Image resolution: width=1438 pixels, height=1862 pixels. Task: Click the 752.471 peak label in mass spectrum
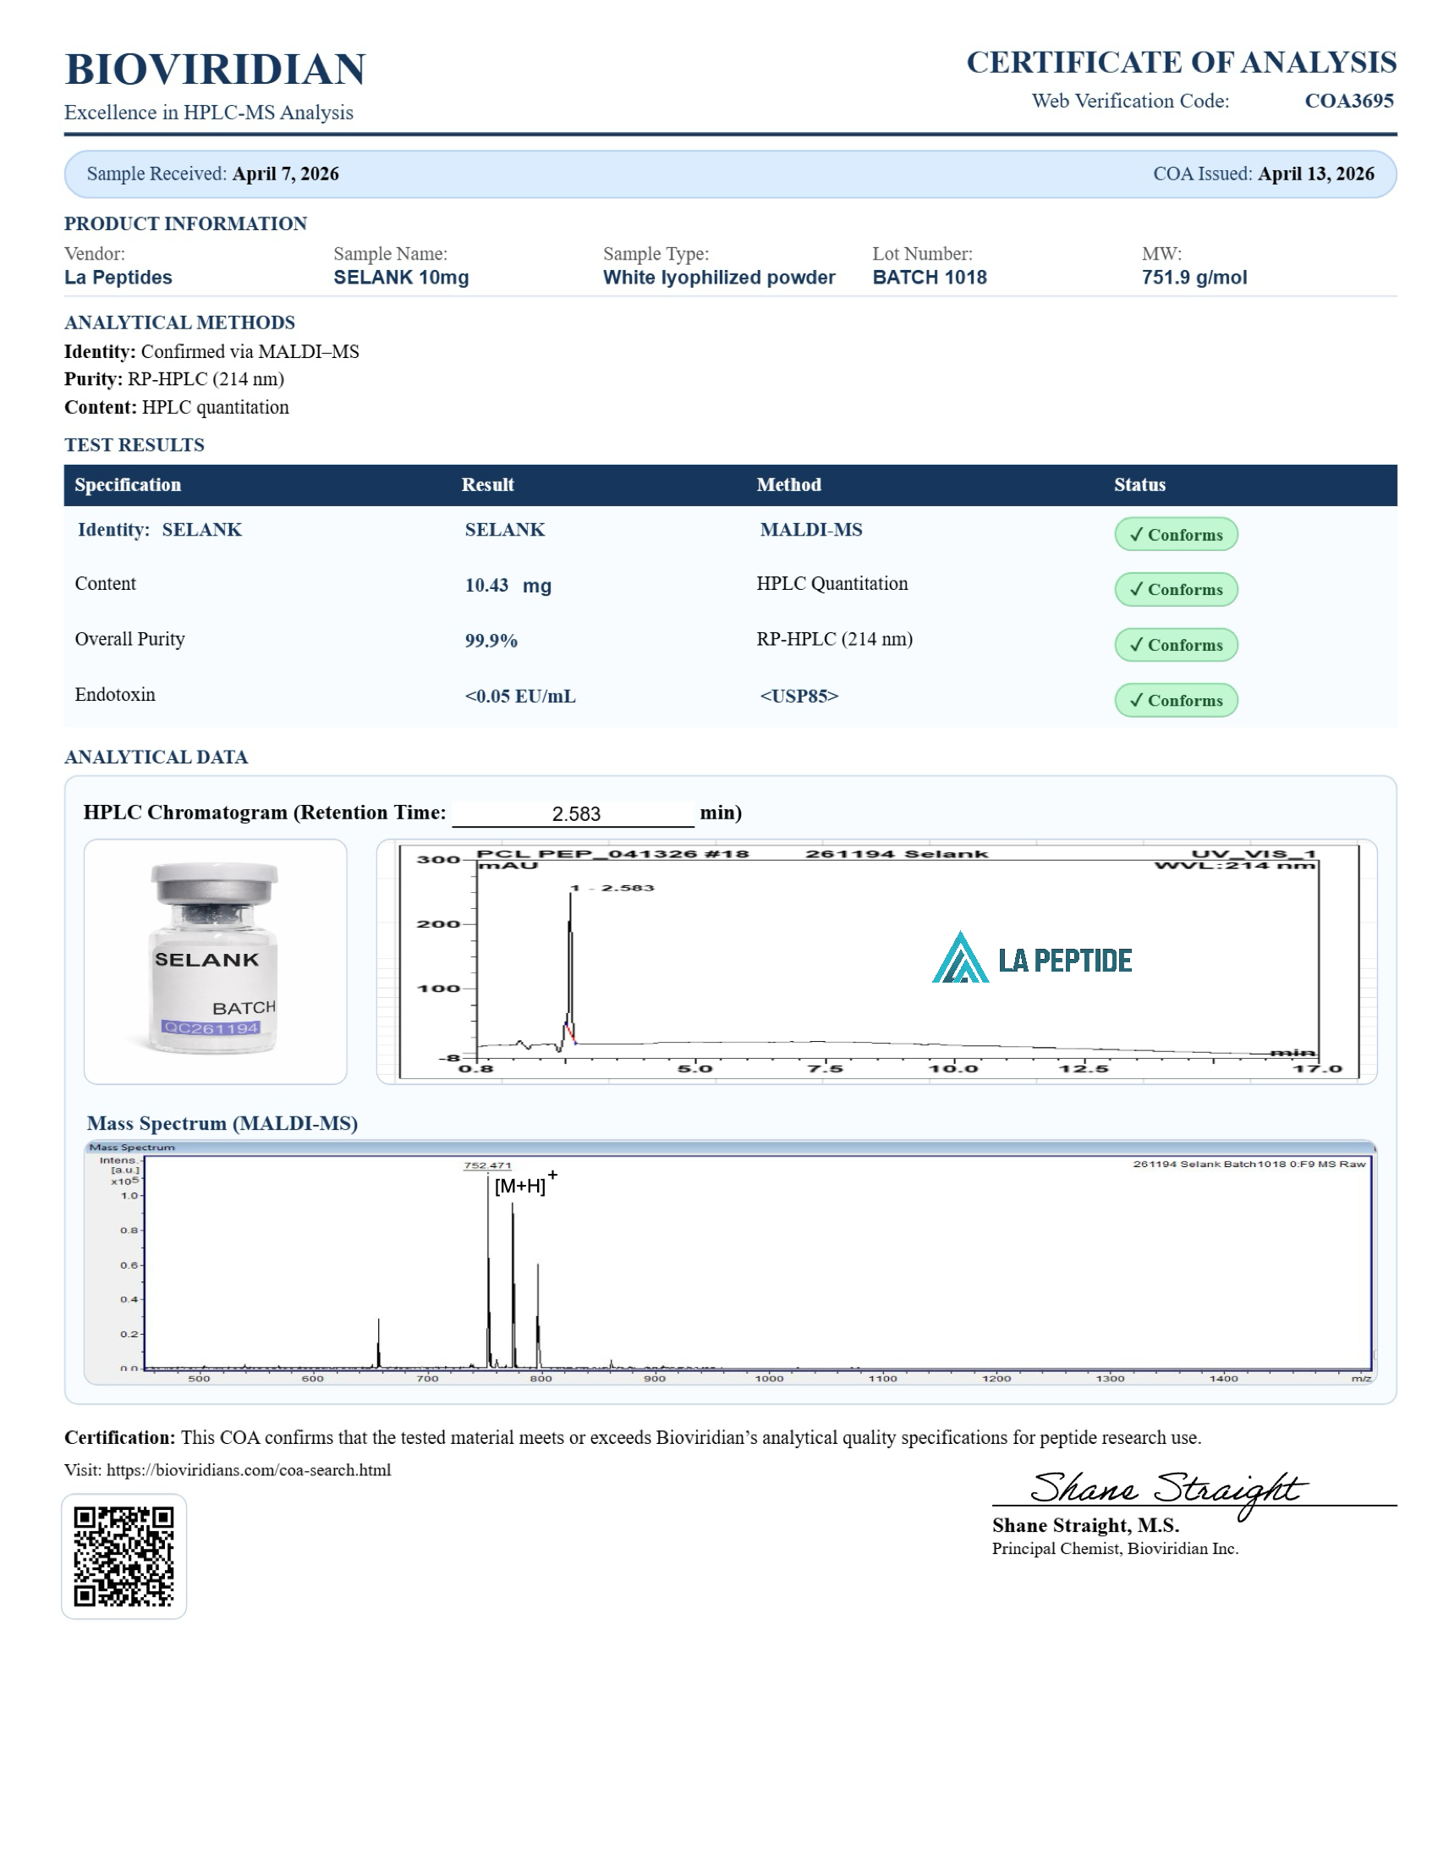coord(487,1165)
